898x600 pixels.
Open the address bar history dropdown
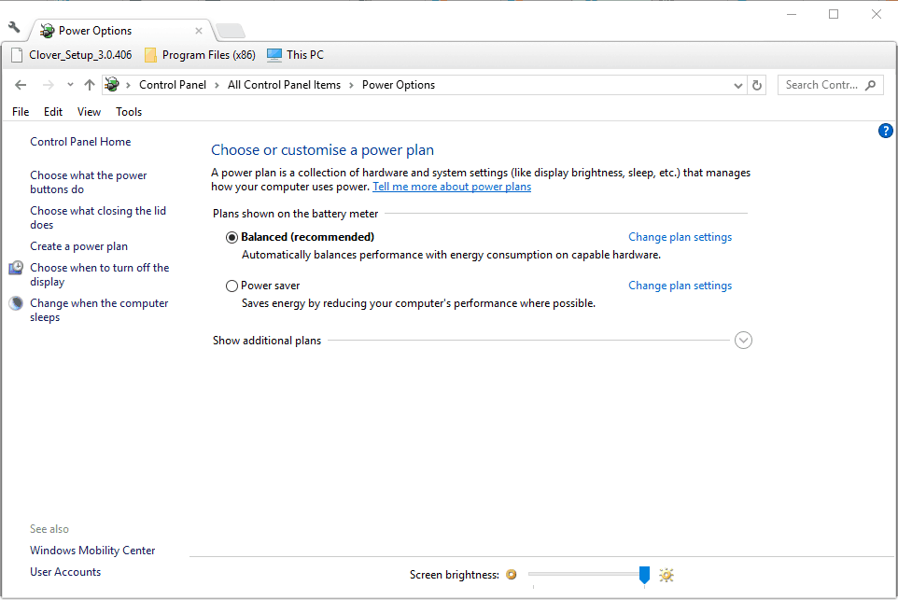(738, 85)
